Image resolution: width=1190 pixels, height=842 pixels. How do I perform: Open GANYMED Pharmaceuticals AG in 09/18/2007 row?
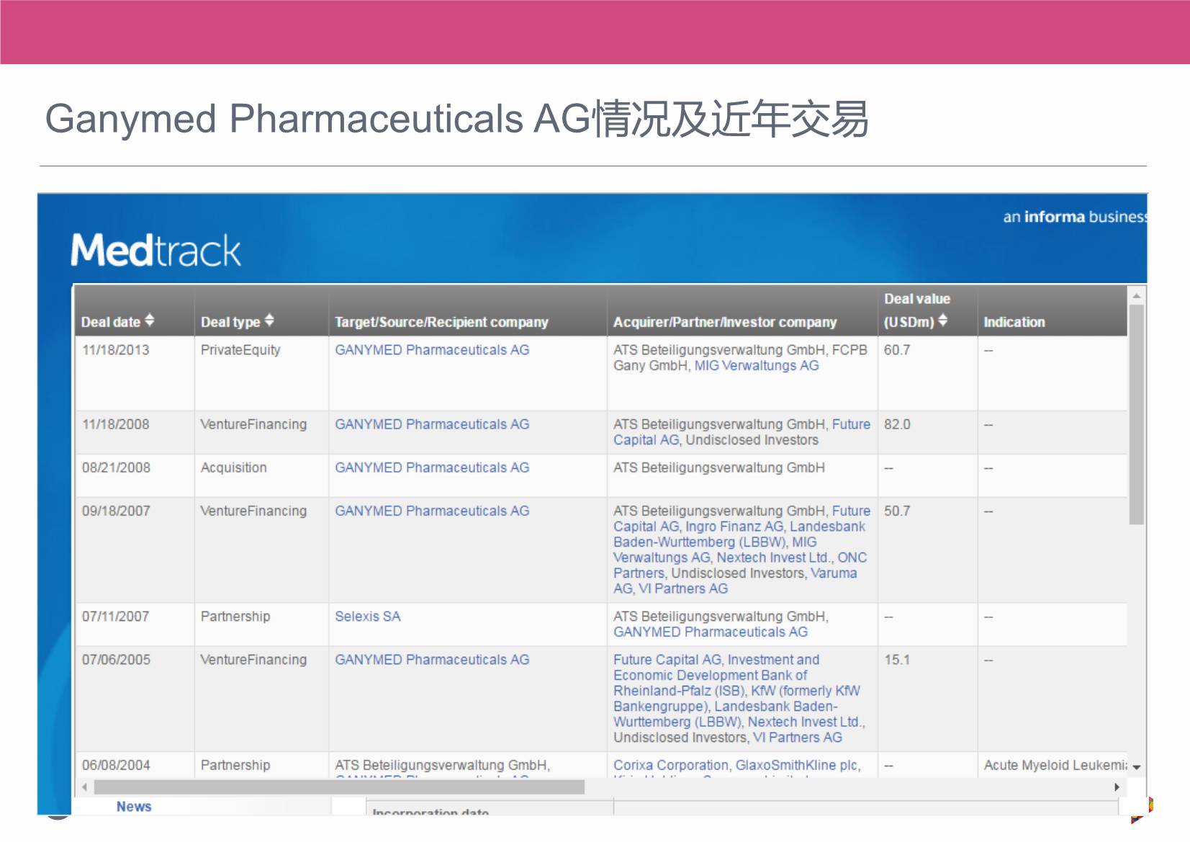(x=432, y=511)
